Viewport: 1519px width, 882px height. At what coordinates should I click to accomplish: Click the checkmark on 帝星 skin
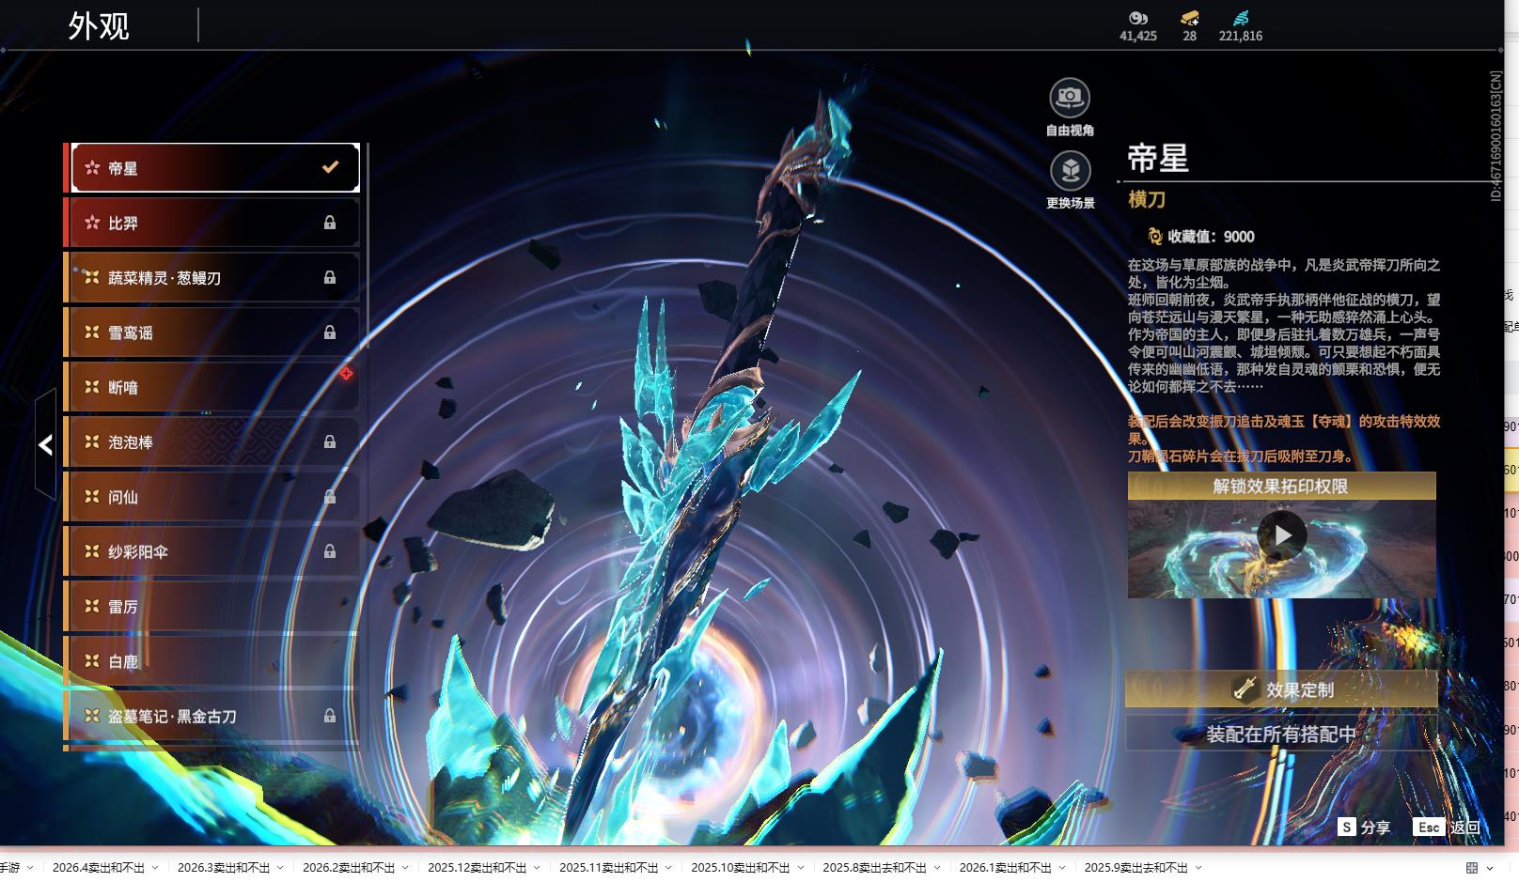pos(330,167)
